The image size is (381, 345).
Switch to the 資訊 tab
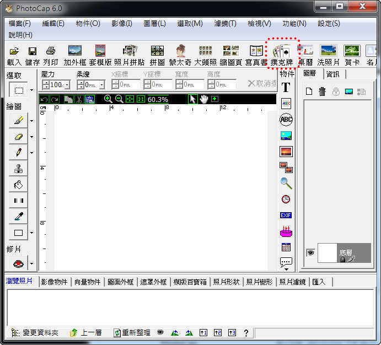332,74
